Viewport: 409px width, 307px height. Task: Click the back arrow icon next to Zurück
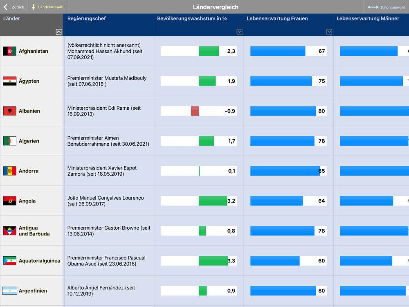5,7
